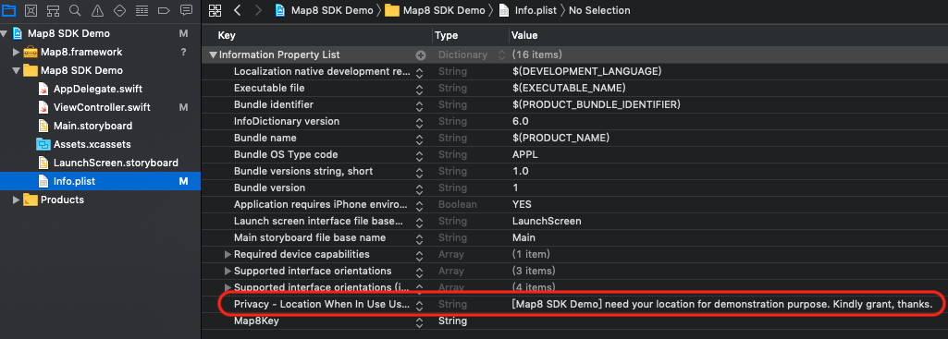This screenshot has height=339, width=948.
Task: Open the Find navigator magnifier icon
Action: click(75, 9)
